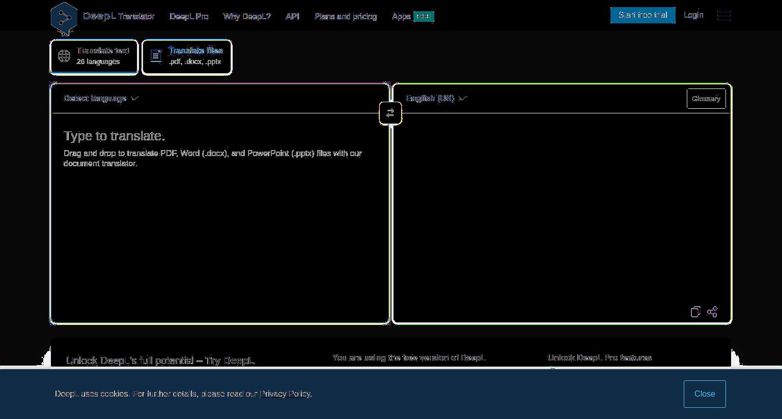
Task: Click 'You are using the free version' text
Action: [x=409, y=358]
